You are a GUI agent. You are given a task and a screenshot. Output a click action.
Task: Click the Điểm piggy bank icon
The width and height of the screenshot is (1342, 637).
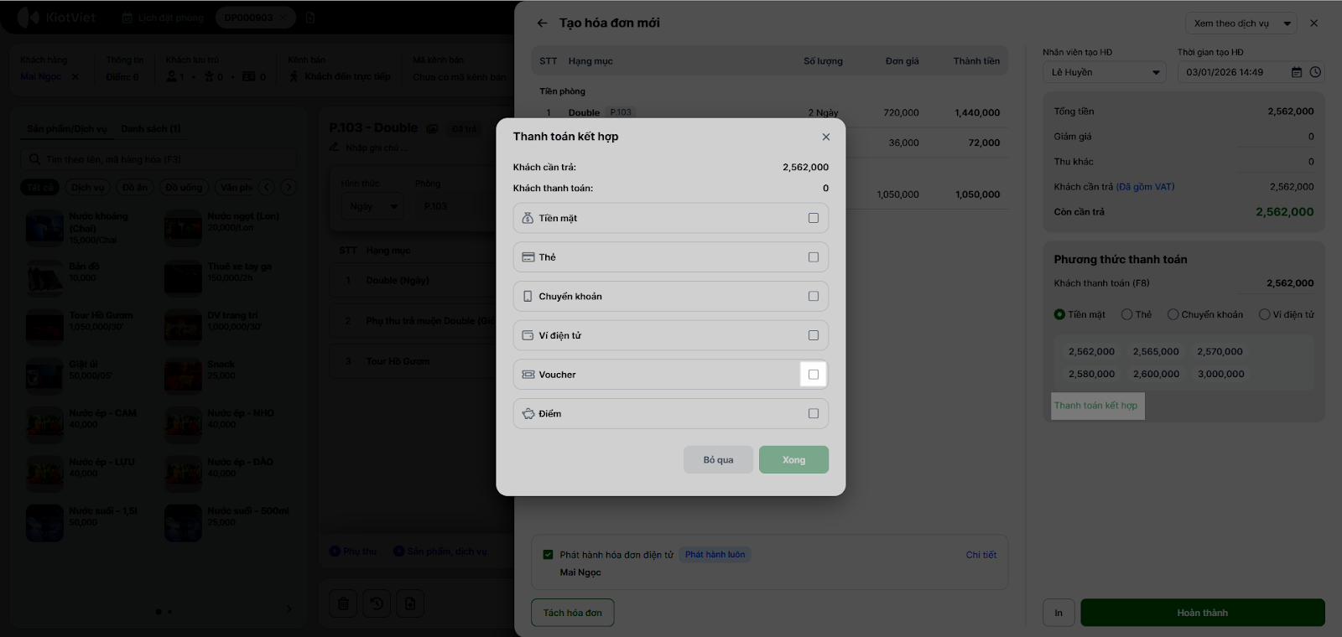[528, 414]
